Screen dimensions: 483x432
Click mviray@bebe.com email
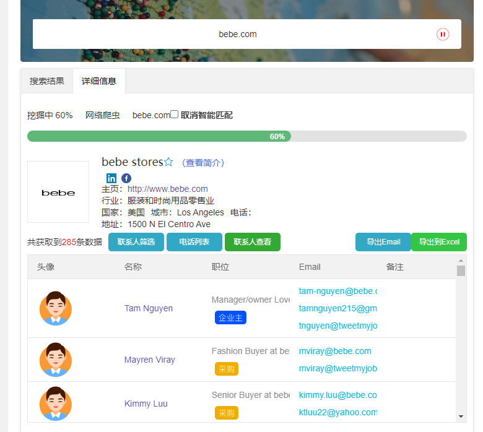[x=335, y=351]
